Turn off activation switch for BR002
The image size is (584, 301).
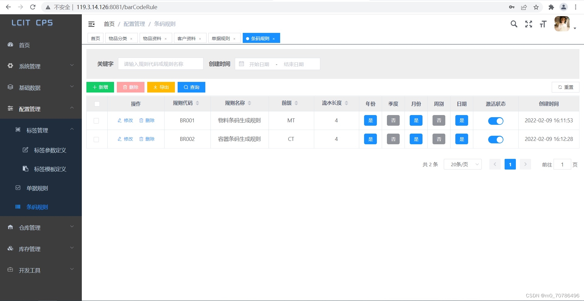495,140
